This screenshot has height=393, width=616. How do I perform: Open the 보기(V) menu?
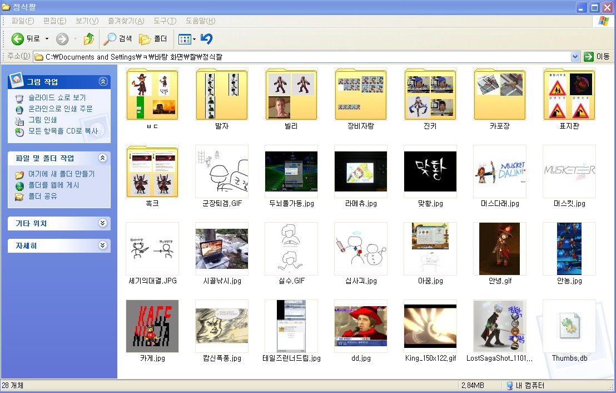pos(87,21)
